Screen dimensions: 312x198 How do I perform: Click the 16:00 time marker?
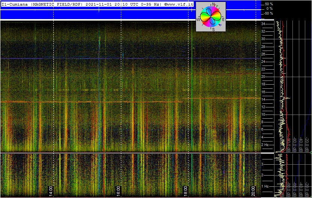click(x=118, y=191)
